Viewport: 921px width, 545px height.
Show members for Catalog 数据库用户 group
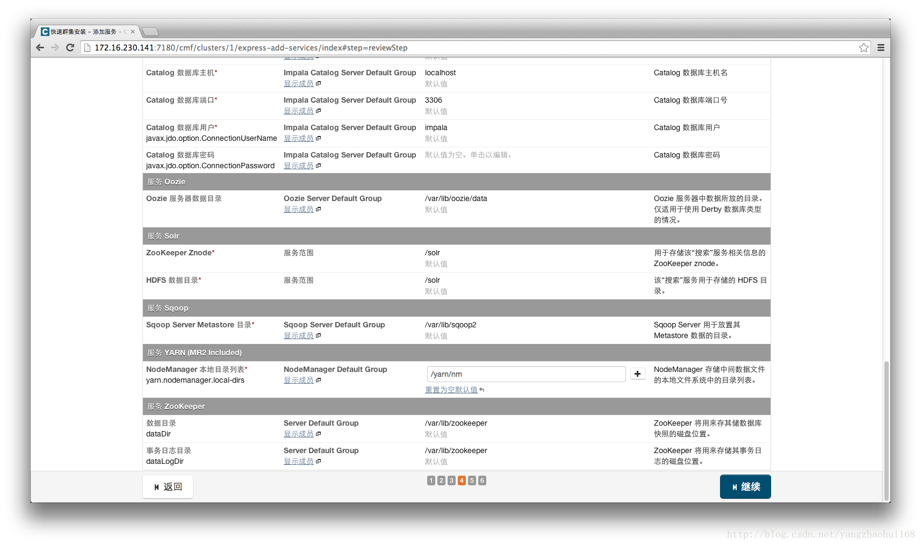pos(299,138)
